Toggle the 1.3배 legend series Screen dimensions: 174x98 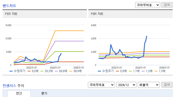147,71
